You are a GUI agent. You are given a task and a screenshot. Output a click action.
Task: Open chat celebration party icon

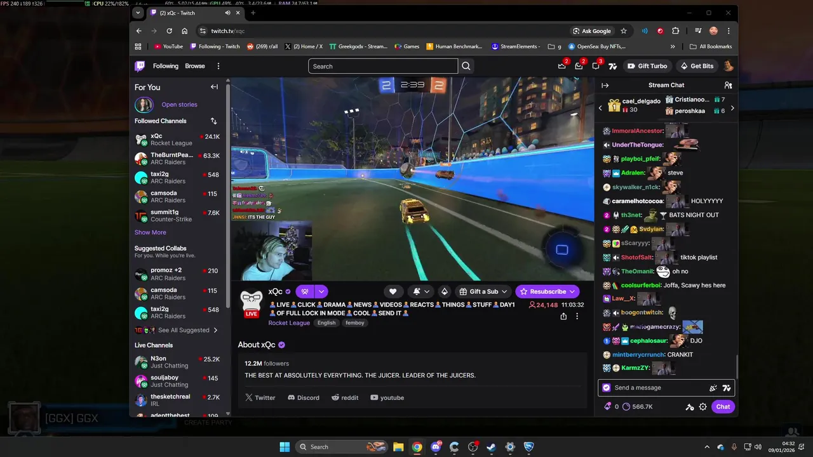coord(713,388)
